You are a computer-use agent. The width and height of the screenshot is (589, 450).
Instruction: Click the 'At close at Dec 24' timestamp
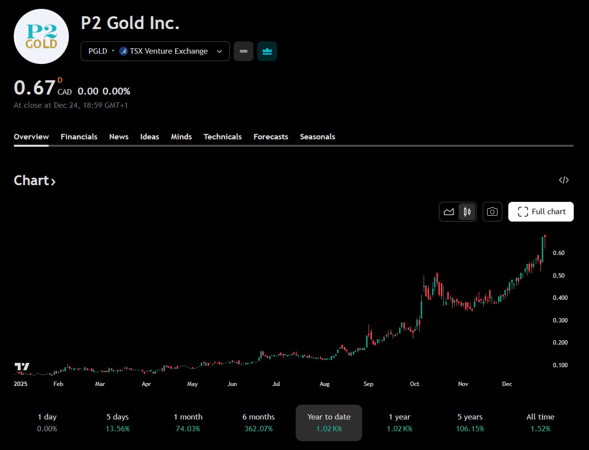[71, 105]
